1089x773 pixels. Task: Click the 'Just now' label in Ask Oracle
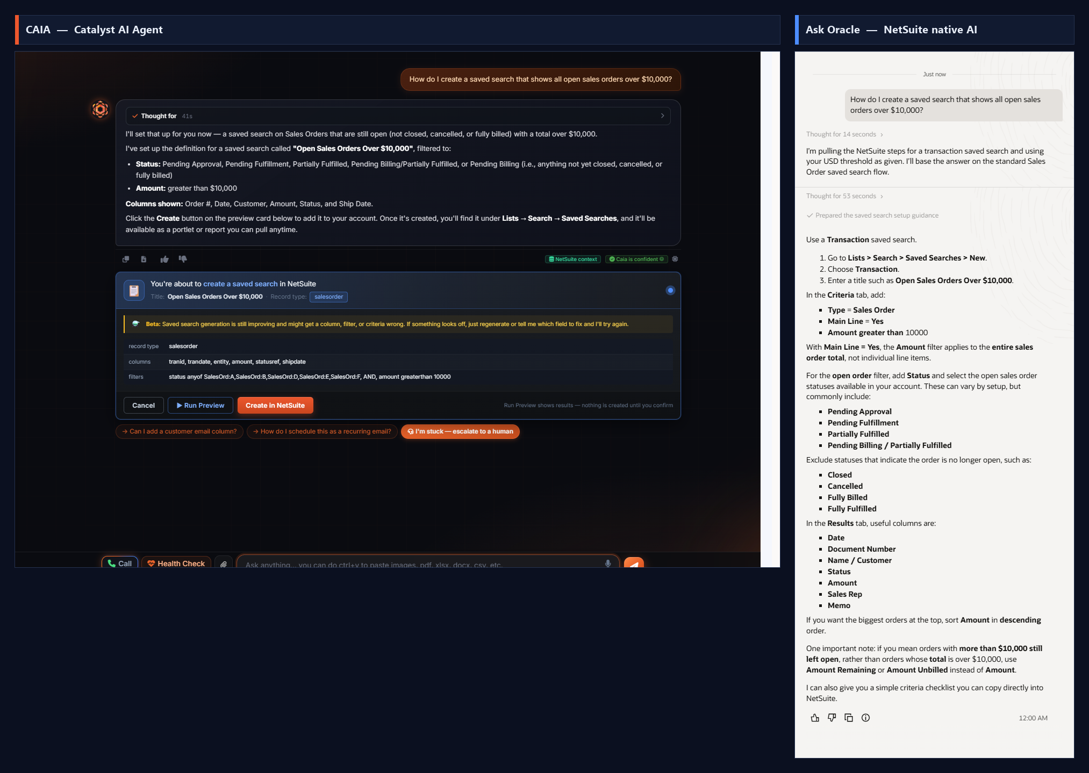(934, 74)
